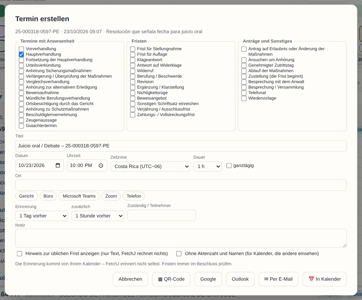Send the appointment Per E-Mail
362x300 pixels.
pos(278,279)
